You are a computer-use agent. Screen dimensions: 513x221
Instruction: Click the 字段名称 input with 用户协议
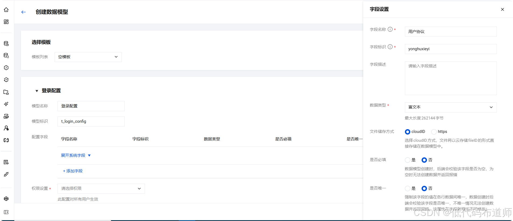[451, 31]
